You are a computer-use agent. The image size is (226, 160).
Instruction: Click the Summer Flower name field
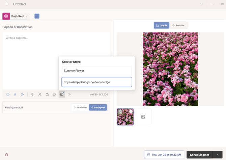(97, 71)
